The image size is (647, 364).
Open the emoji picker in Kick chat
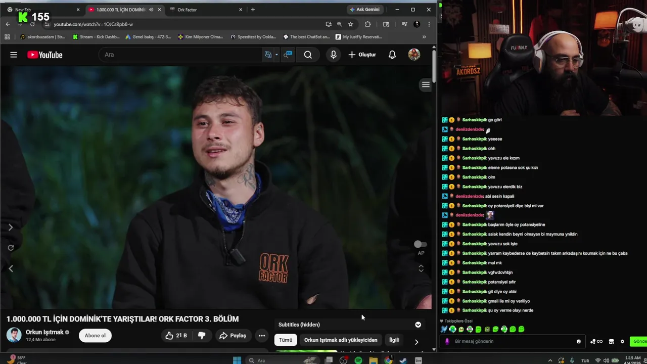pos(579,341)
